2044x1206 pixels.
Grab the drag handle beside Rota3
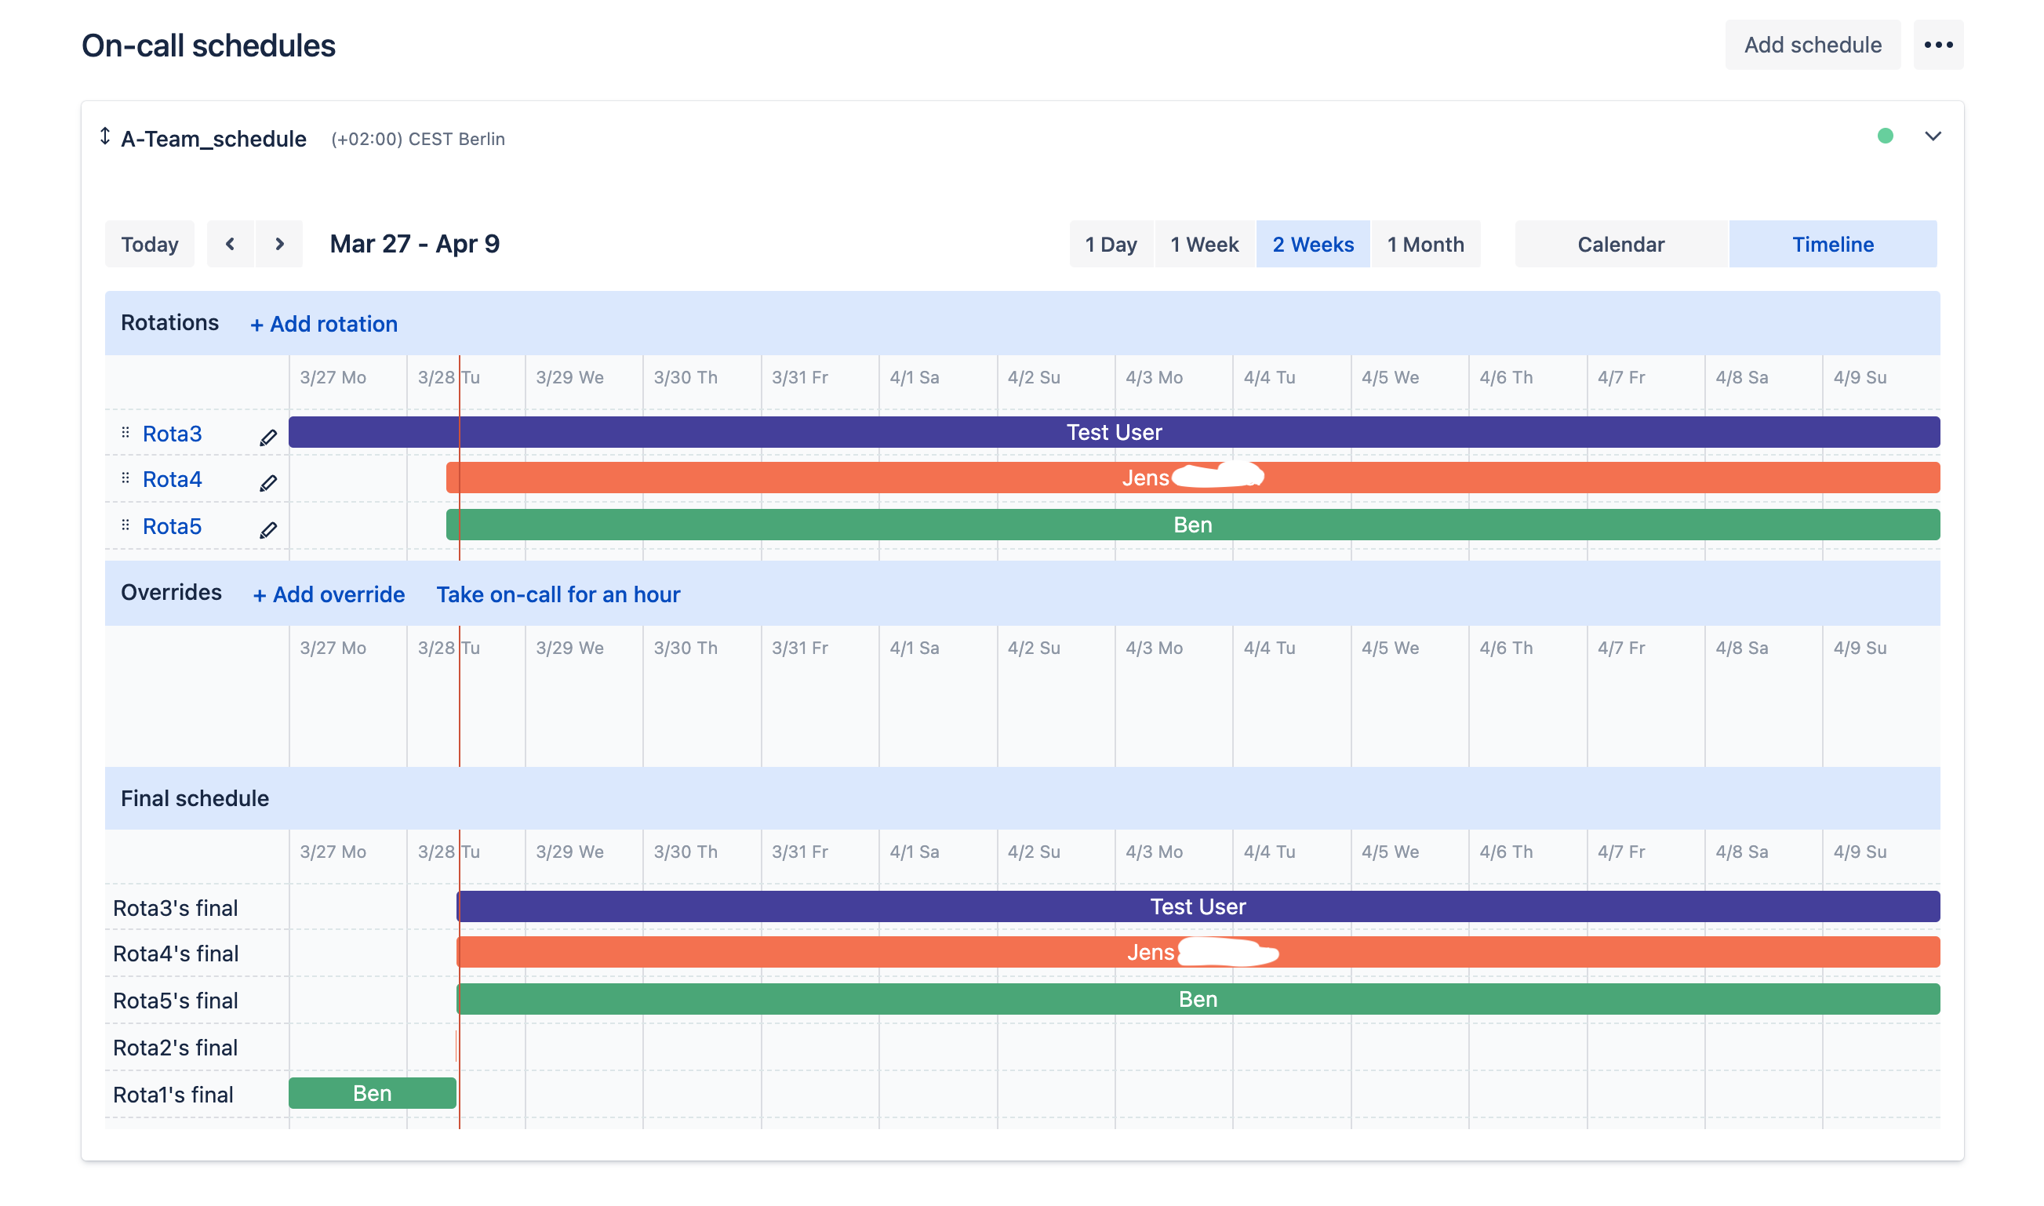pyautogui.click(x=125, y=432)
